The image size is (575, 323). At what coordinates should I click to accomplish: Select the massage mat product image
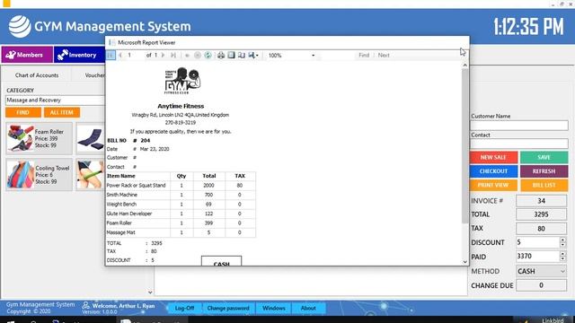point(91,138)
